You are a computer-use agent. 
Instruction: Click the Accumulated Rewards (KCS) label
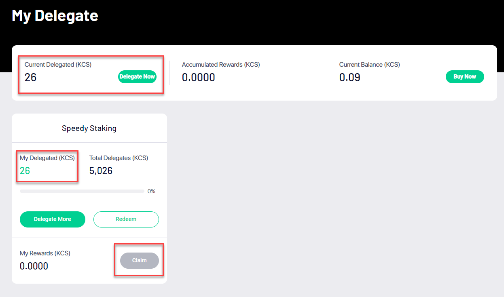tap(220, 65)
